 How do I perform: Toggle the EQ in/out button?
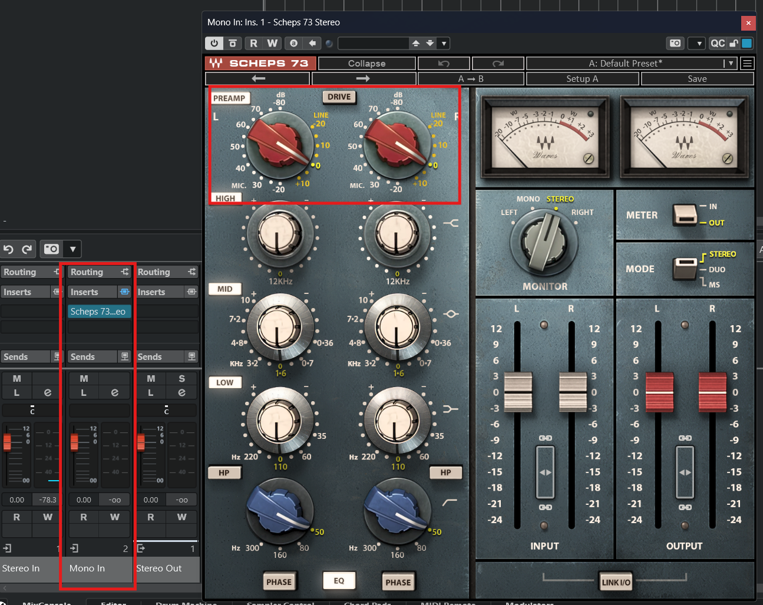pos(339,581)
